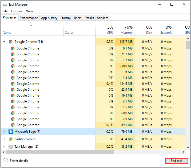Click the partitionwizard process name
191x168 pixels.
coord(25,139)
